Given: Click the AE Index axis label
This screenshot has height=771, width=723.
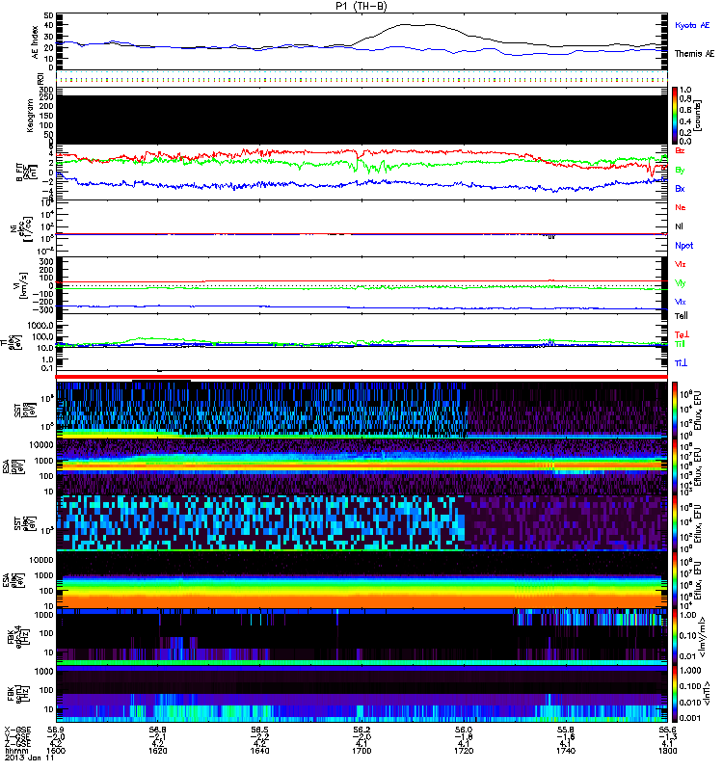Looking at the screenshot, I should click(35, 42).
